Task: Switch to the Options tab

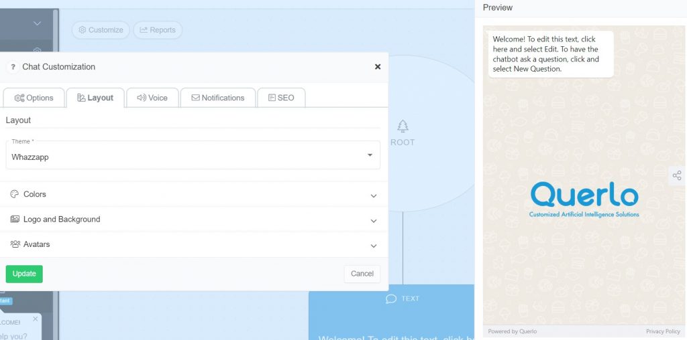Action: (x=34, y=98)
